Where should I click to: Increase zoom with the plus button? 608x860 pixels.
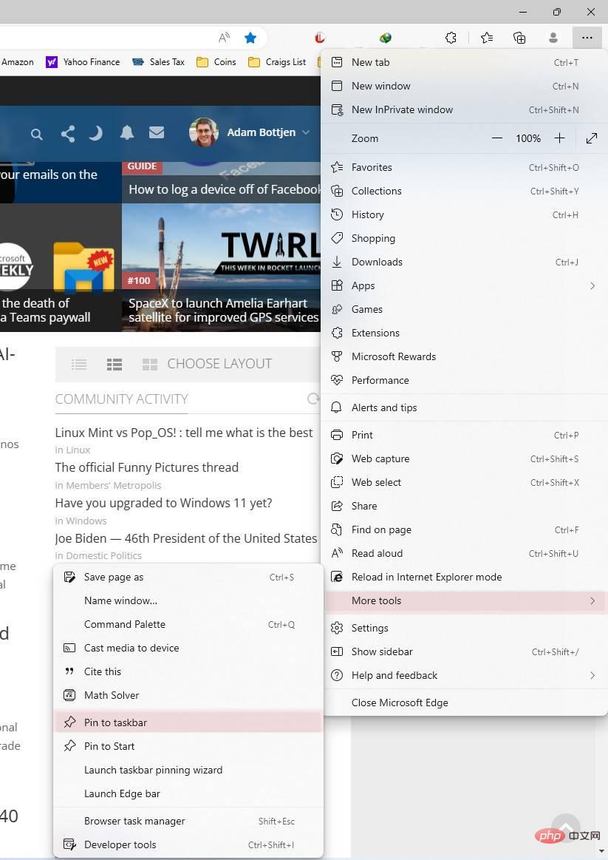click(559, 138)
